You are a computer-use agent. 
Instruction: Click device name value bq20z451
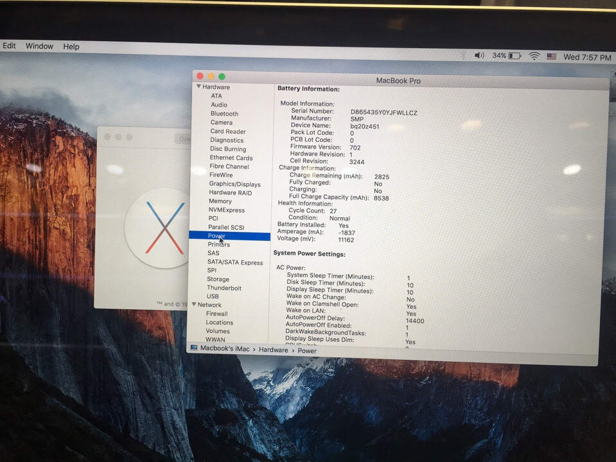pyautogui.click(x=365, y=127)
